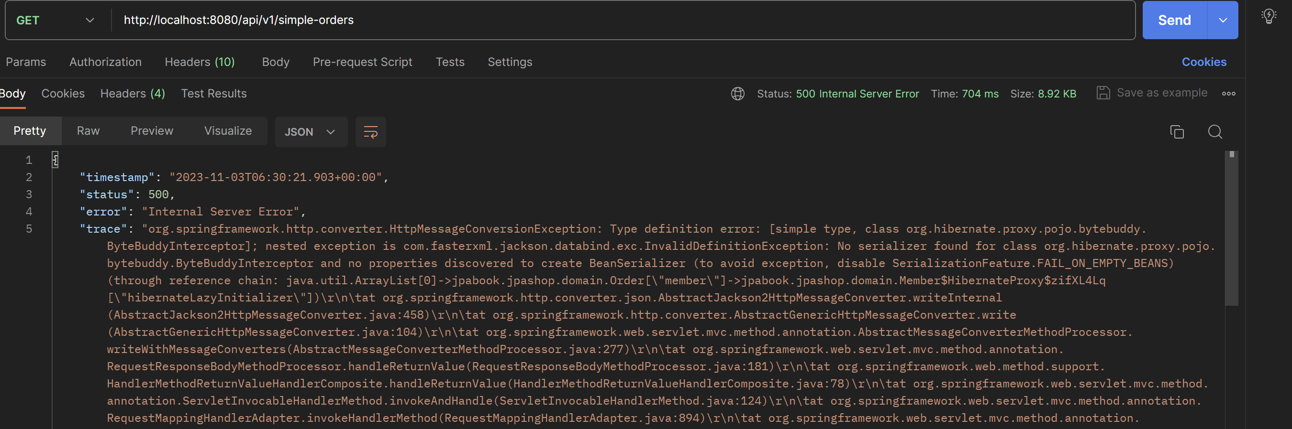This screenshot has height=429, width=1292.
Task: Click the "error" key on line 4
Action: 103,212
